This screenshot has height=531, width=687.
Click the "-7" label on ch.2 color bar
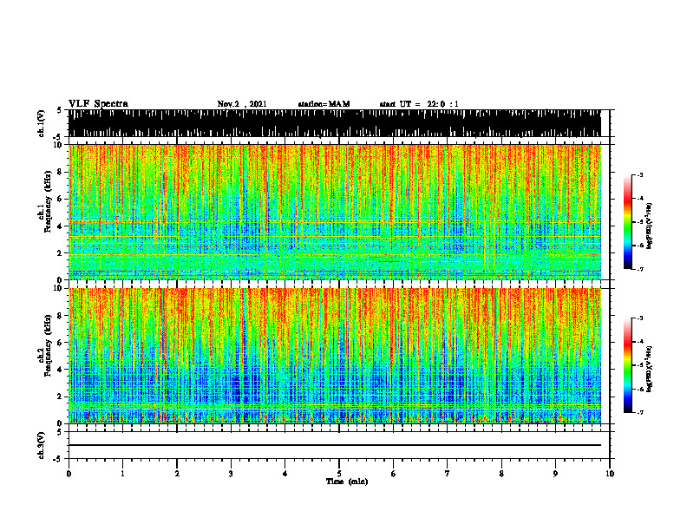pyautogui.click(x=640, y=412)
